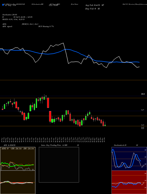The width and height of the screenshot is (147, 194).
Task: Select the 'CL: 8.49' closing price text
Action: 54,5
